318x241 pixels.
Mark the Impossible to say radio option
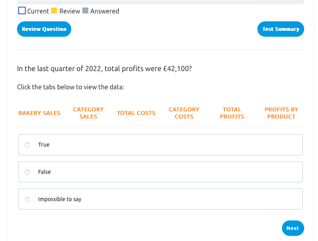[x=27, y=200]
